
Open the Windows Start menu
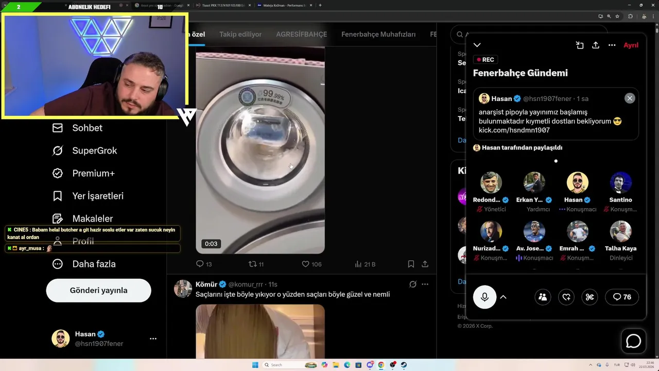255,365
